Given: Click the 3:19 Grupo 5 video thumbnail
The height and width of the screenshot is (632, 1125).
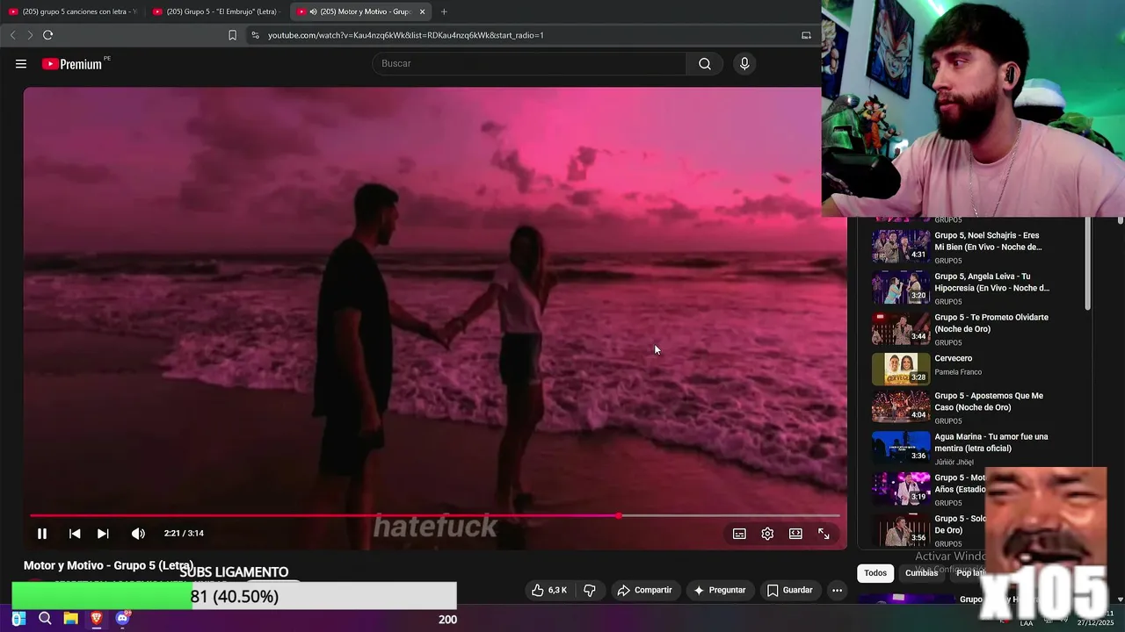Looking at the screenshot, I should point(901,489).
